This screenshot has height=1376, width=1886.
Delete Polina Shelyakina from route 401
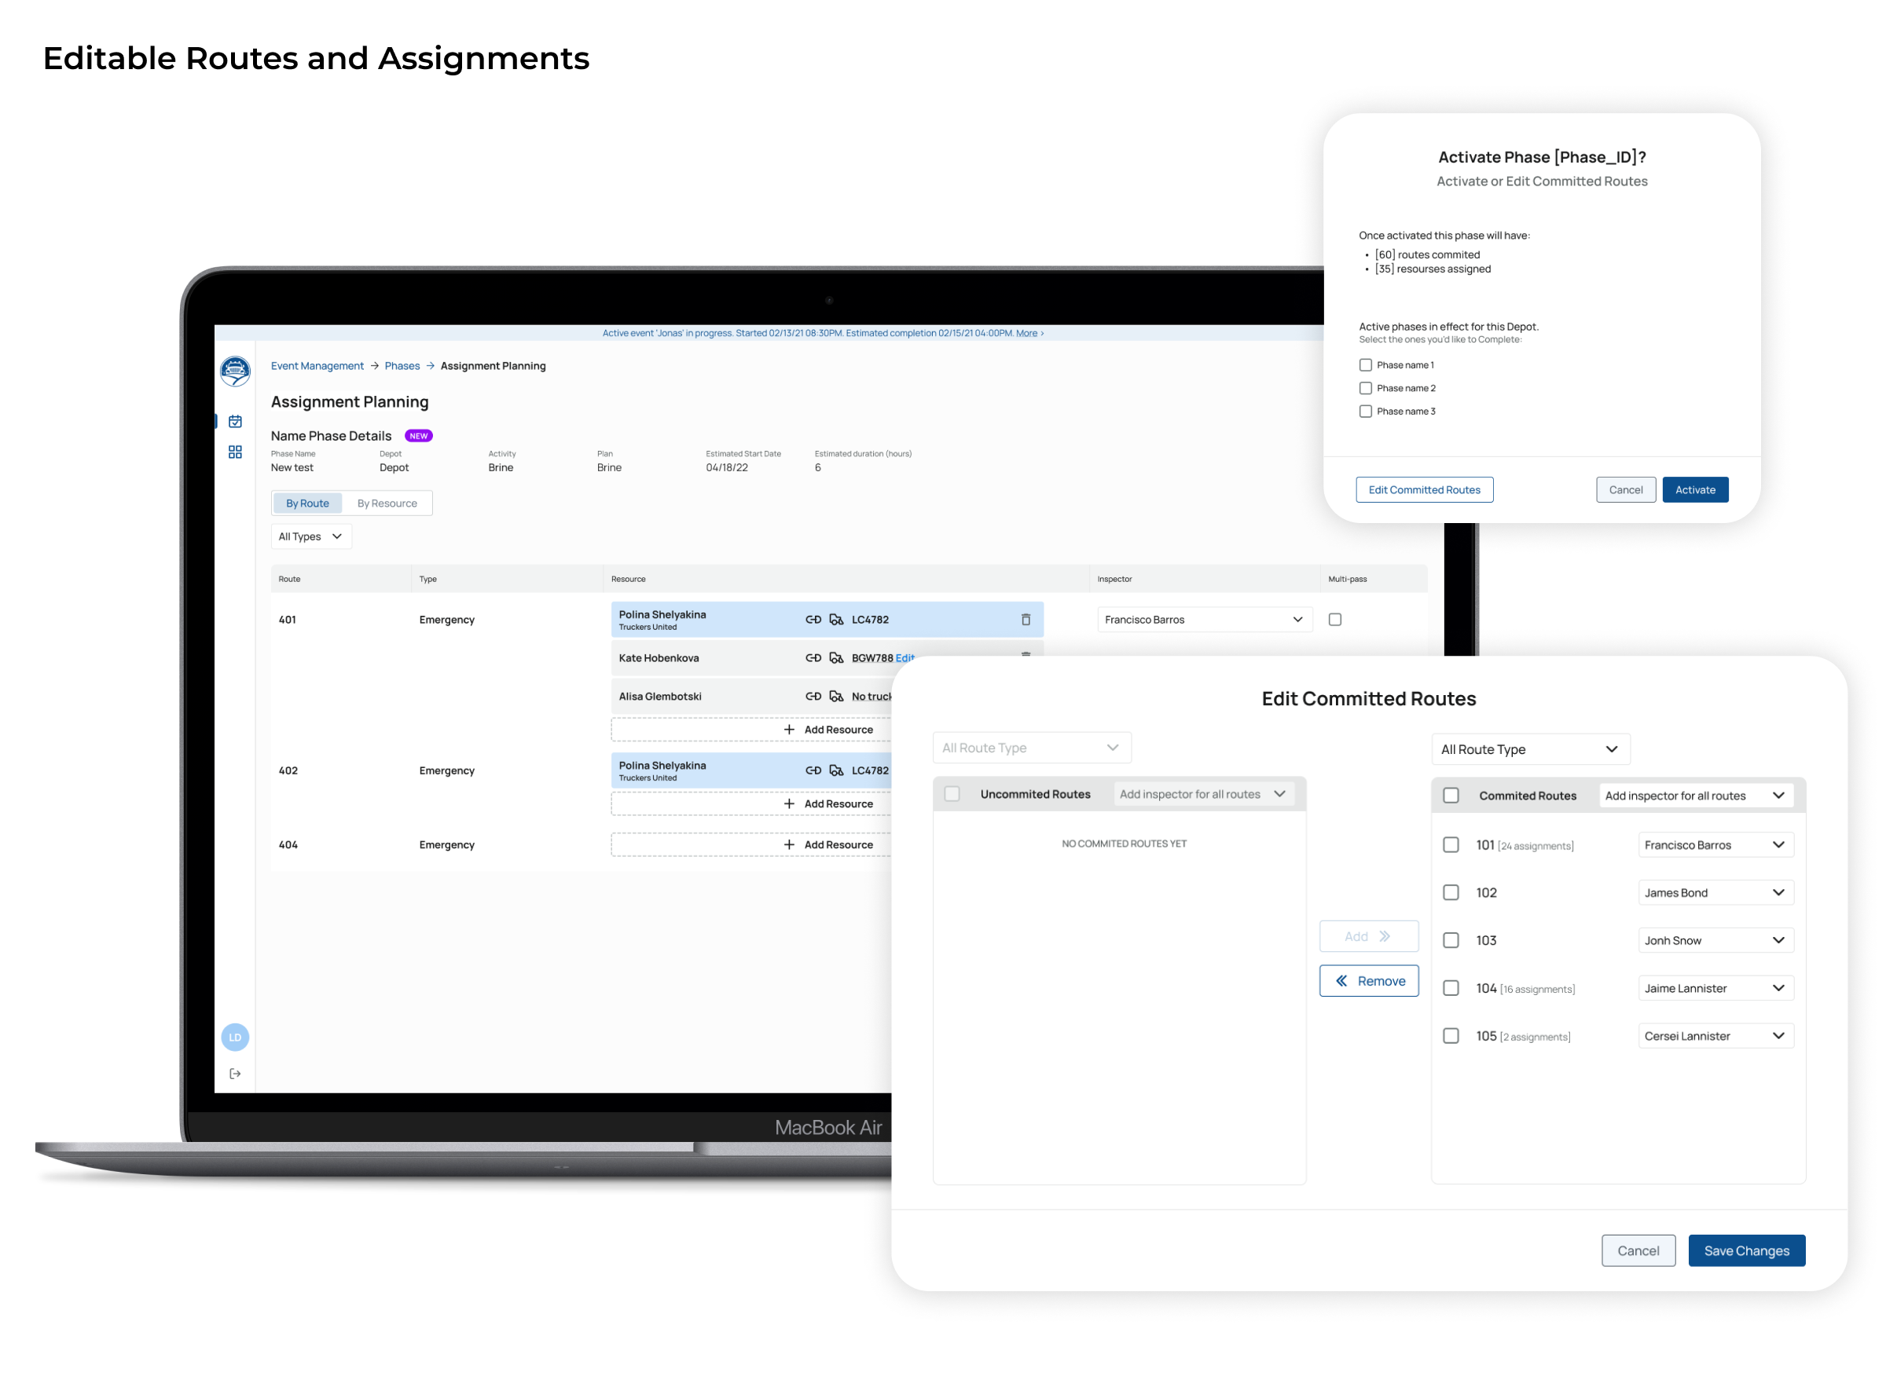point(1026,619)
